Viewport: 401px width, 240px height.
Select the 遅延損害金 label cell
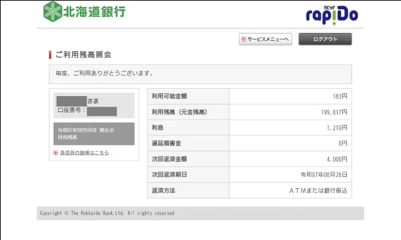click(188, 143)
